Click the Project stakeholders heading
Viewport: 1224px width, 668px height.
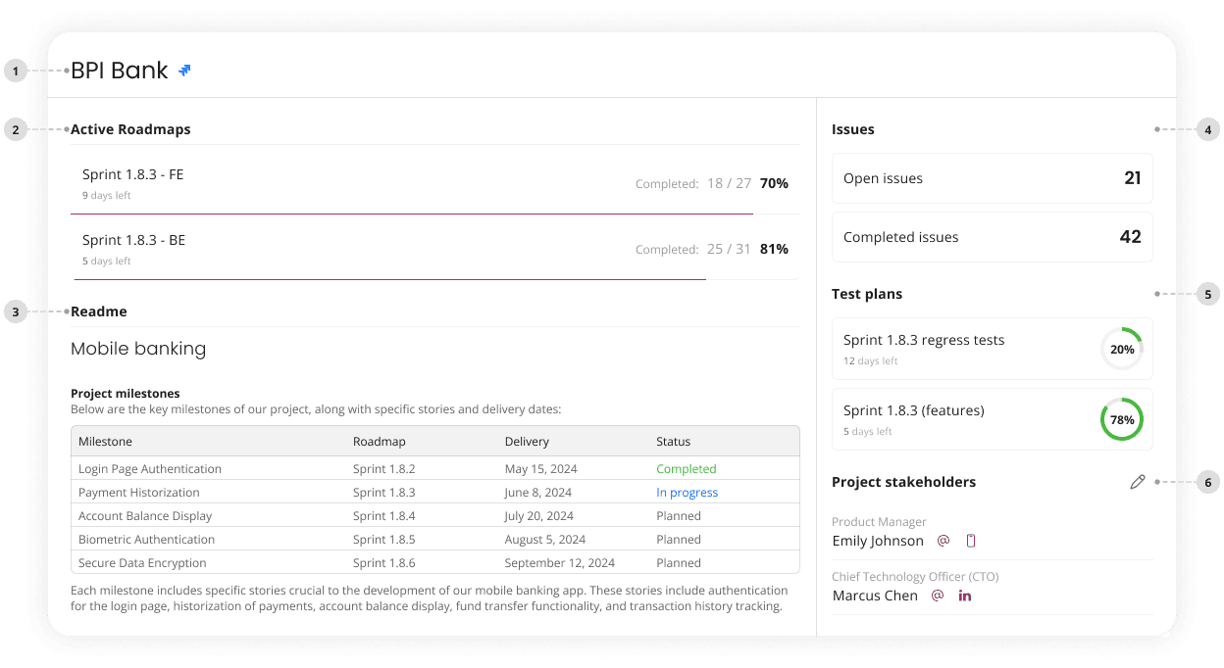904,482
